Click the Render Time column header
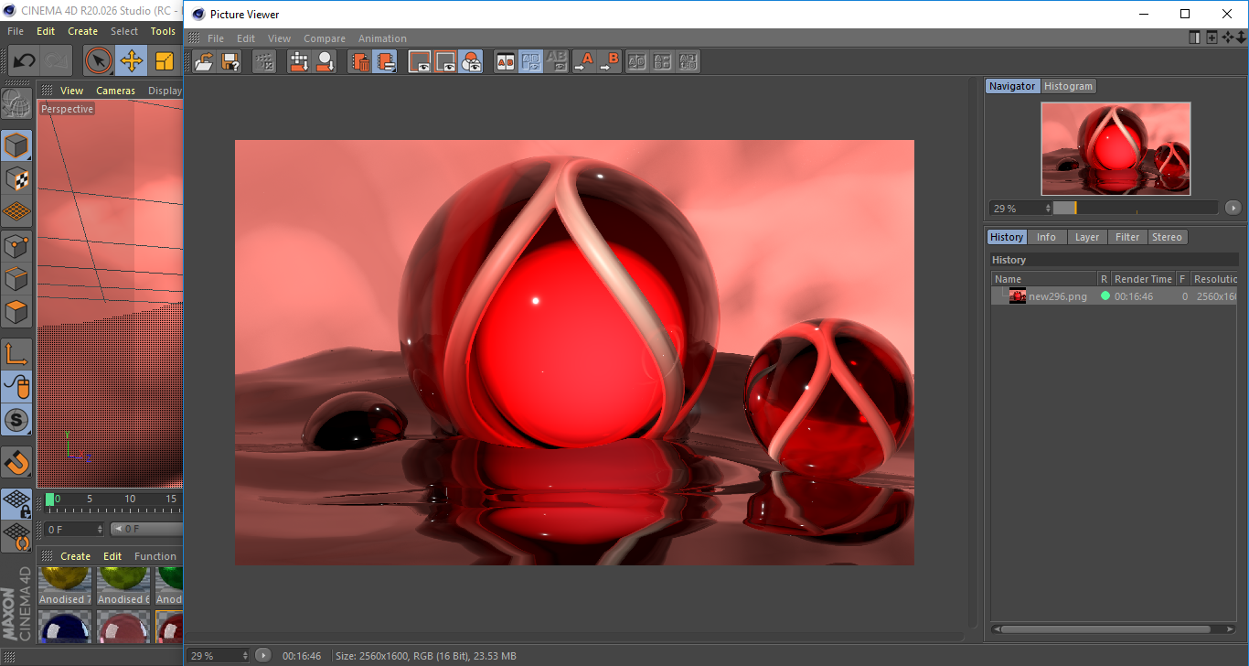The image size is (1249, 666). point(1142,279)
